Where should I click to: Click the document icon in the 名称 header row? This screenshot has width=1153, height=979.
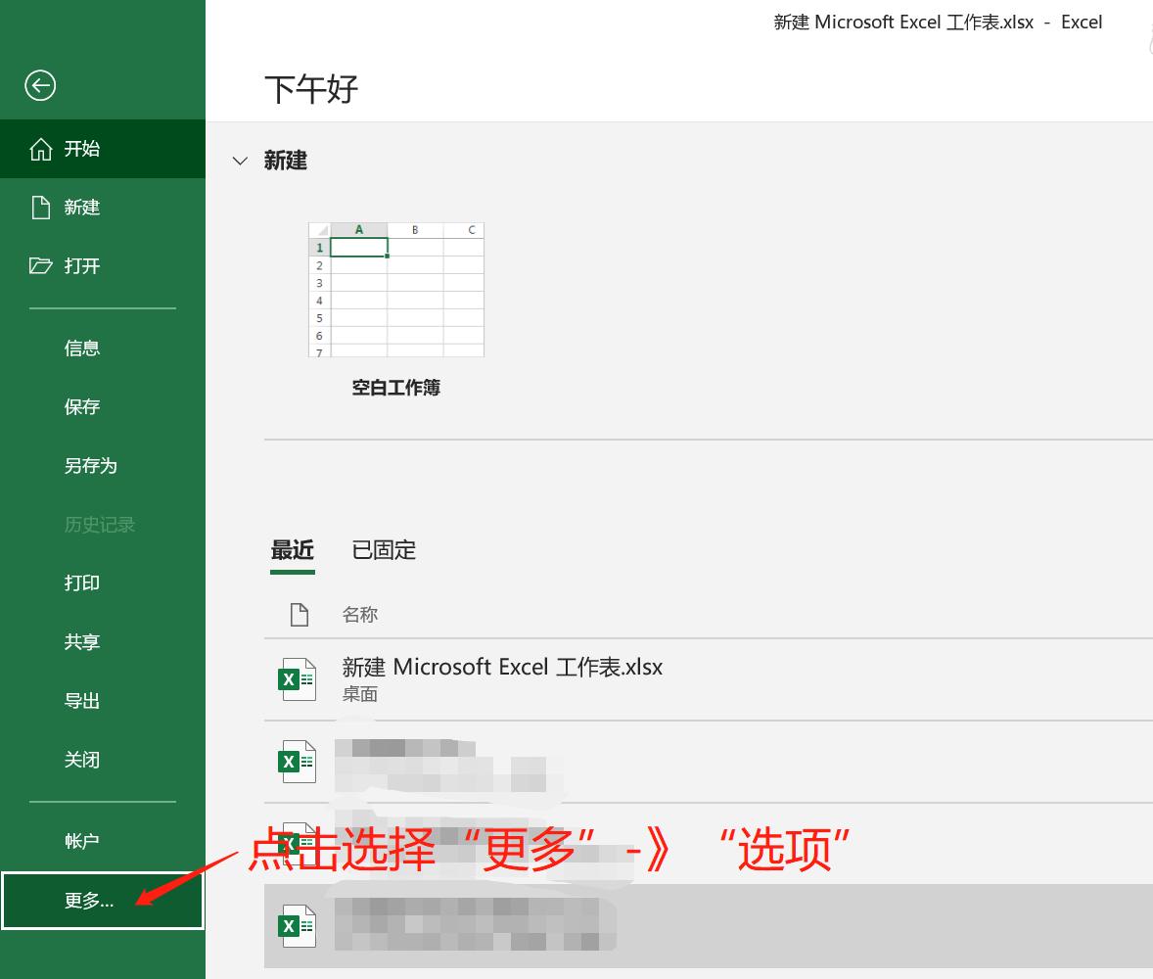pyautogui.click(x=298, y=614)
